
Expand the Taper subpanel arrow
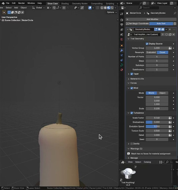click(129, 74)
